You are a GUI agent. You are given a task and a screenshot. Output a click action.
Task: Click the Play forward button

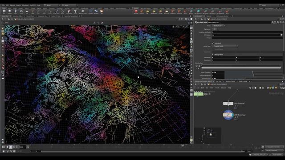[14, 147]
